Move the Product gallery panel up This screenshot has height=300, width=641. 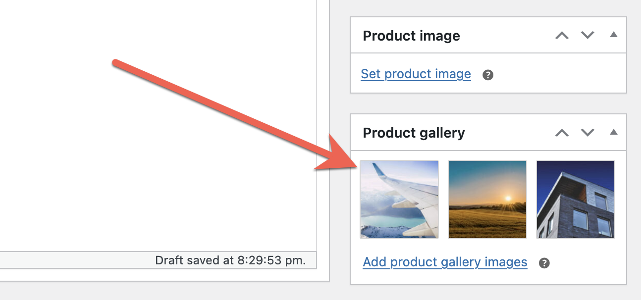562,133
